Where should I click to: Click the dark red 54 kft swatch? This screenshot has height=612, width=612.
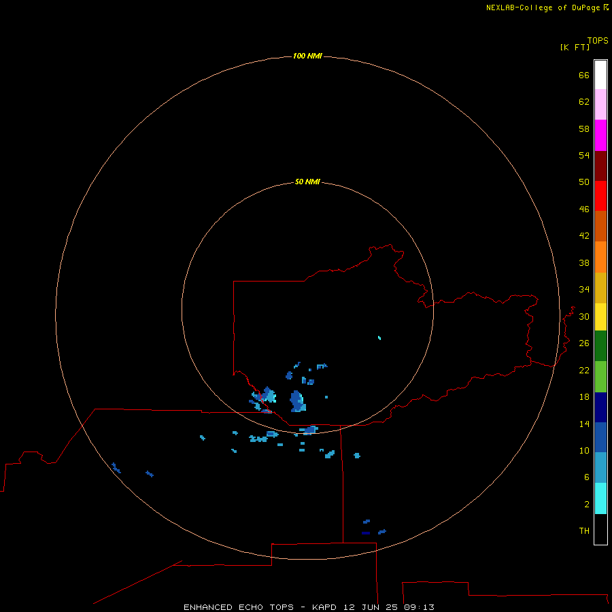click(600, 165)
